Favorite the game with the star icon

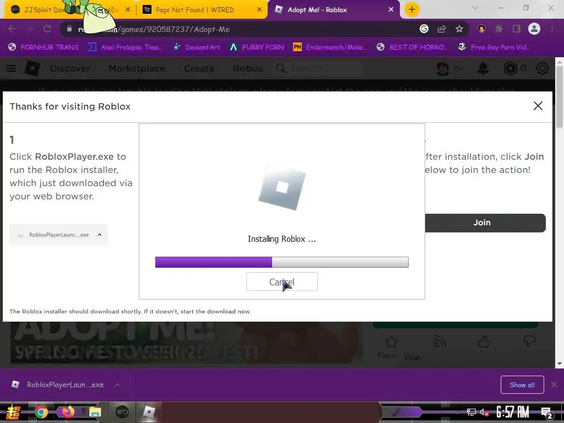(391, 341)
